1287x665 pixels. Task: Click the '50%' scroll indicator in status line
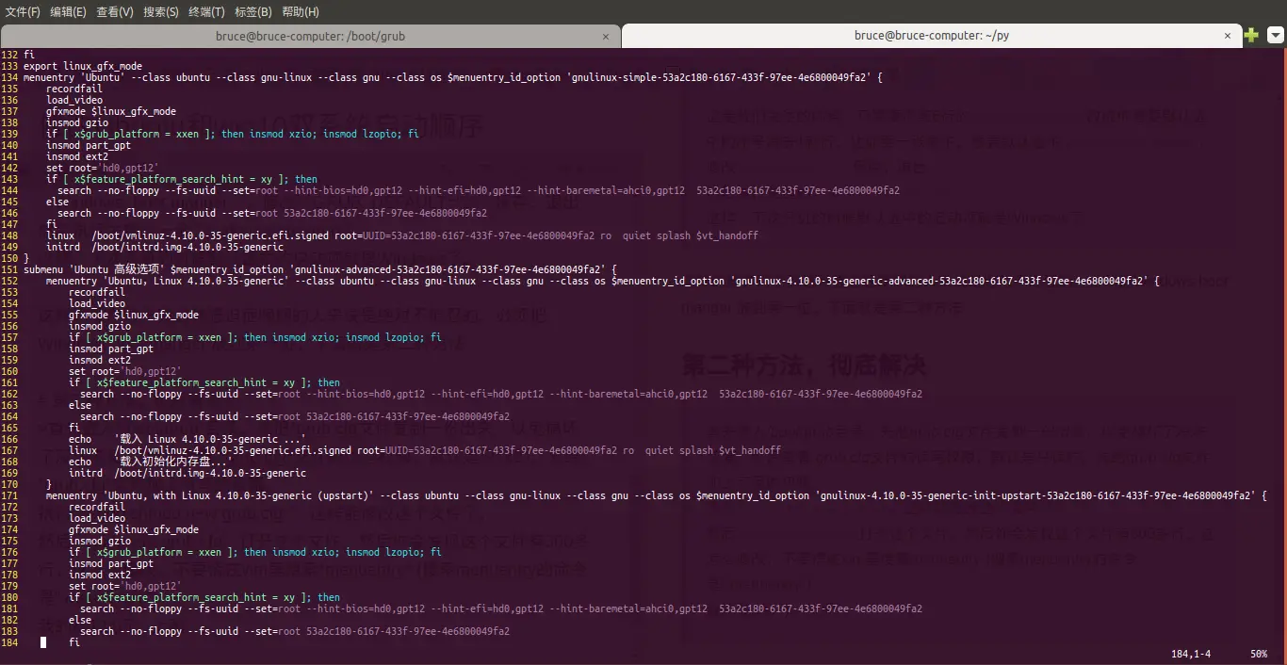click(x=1259, y=654)
